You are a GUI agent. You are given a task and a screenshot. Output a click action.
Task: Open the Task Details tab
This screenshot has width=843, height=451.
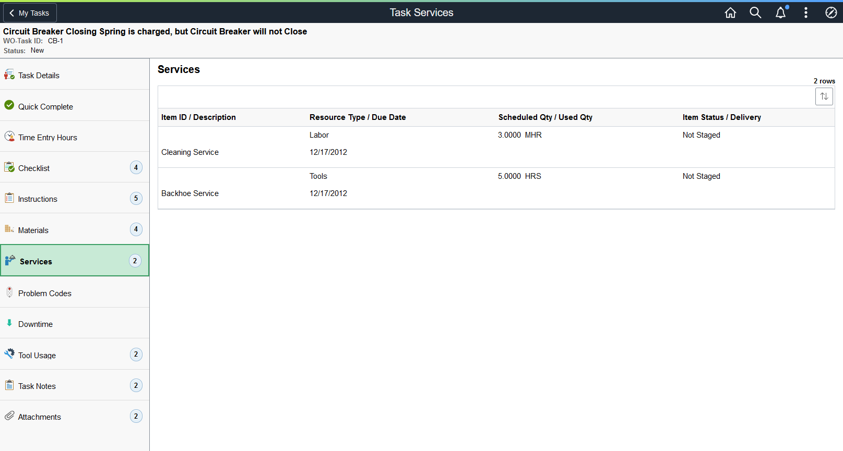[75, 75]
